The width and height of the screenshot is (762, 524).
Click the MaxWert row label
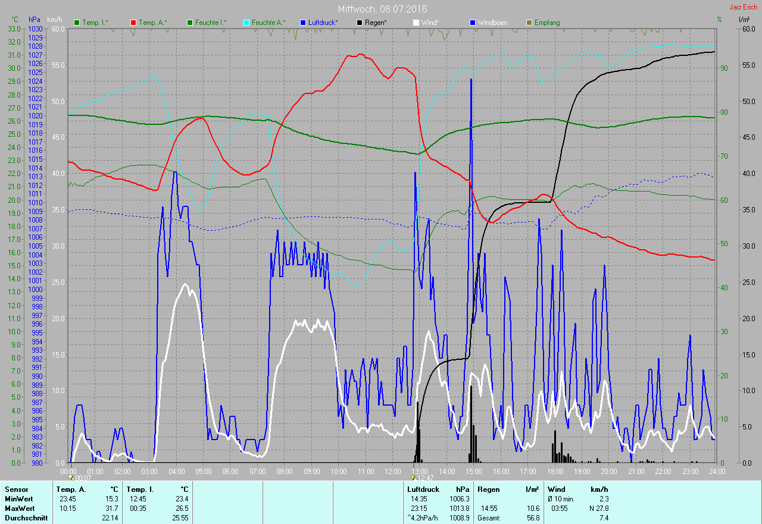coord(20,509)
